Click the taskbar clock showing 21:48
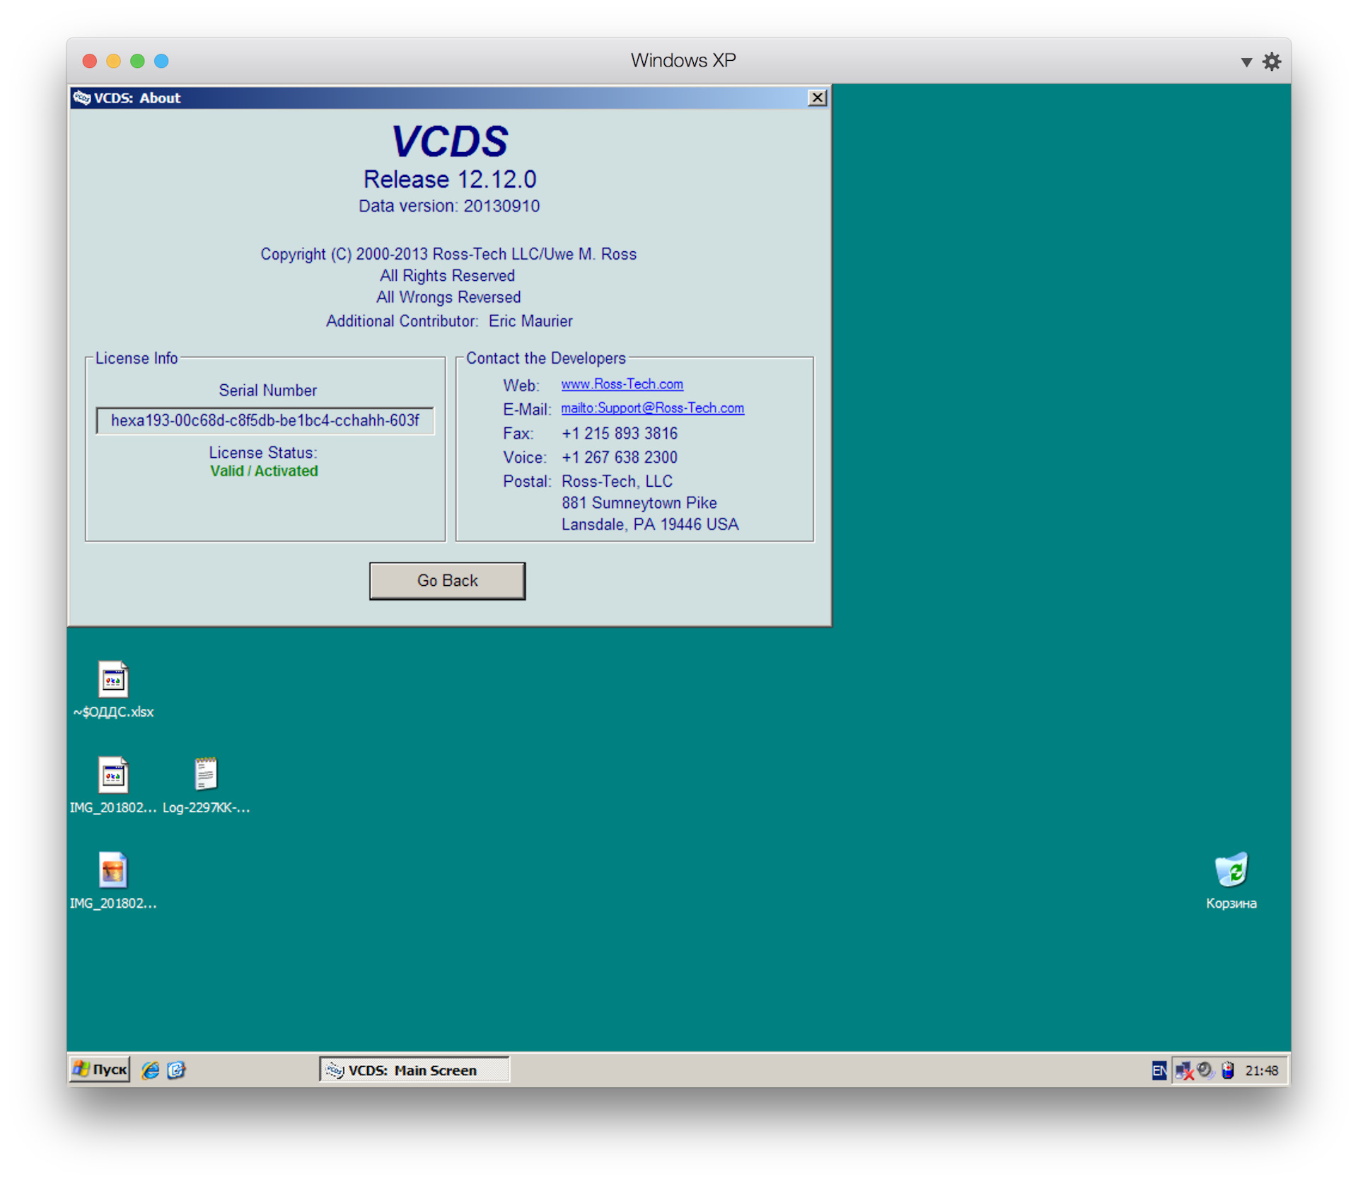Image resolution: width=1358 pixels, height=1183 pixels. 1262,1071
